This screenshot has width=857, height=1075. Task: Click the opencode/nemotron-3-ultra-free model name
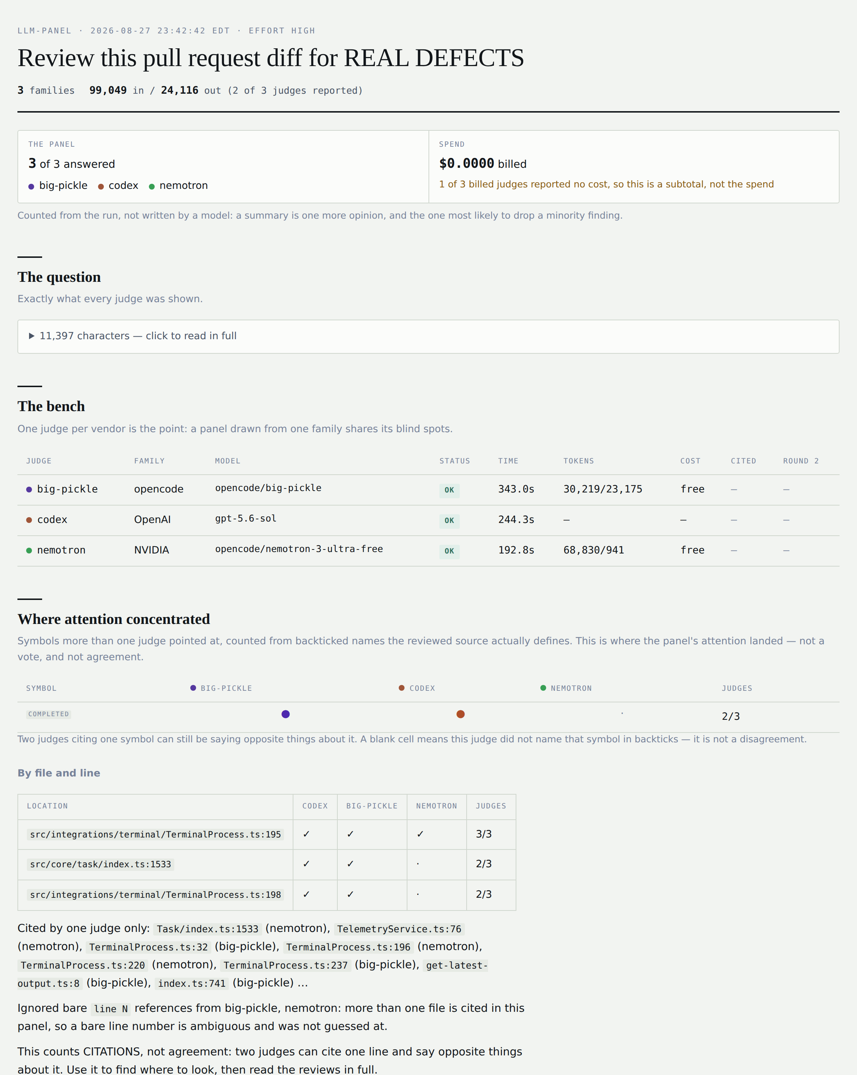299,549
